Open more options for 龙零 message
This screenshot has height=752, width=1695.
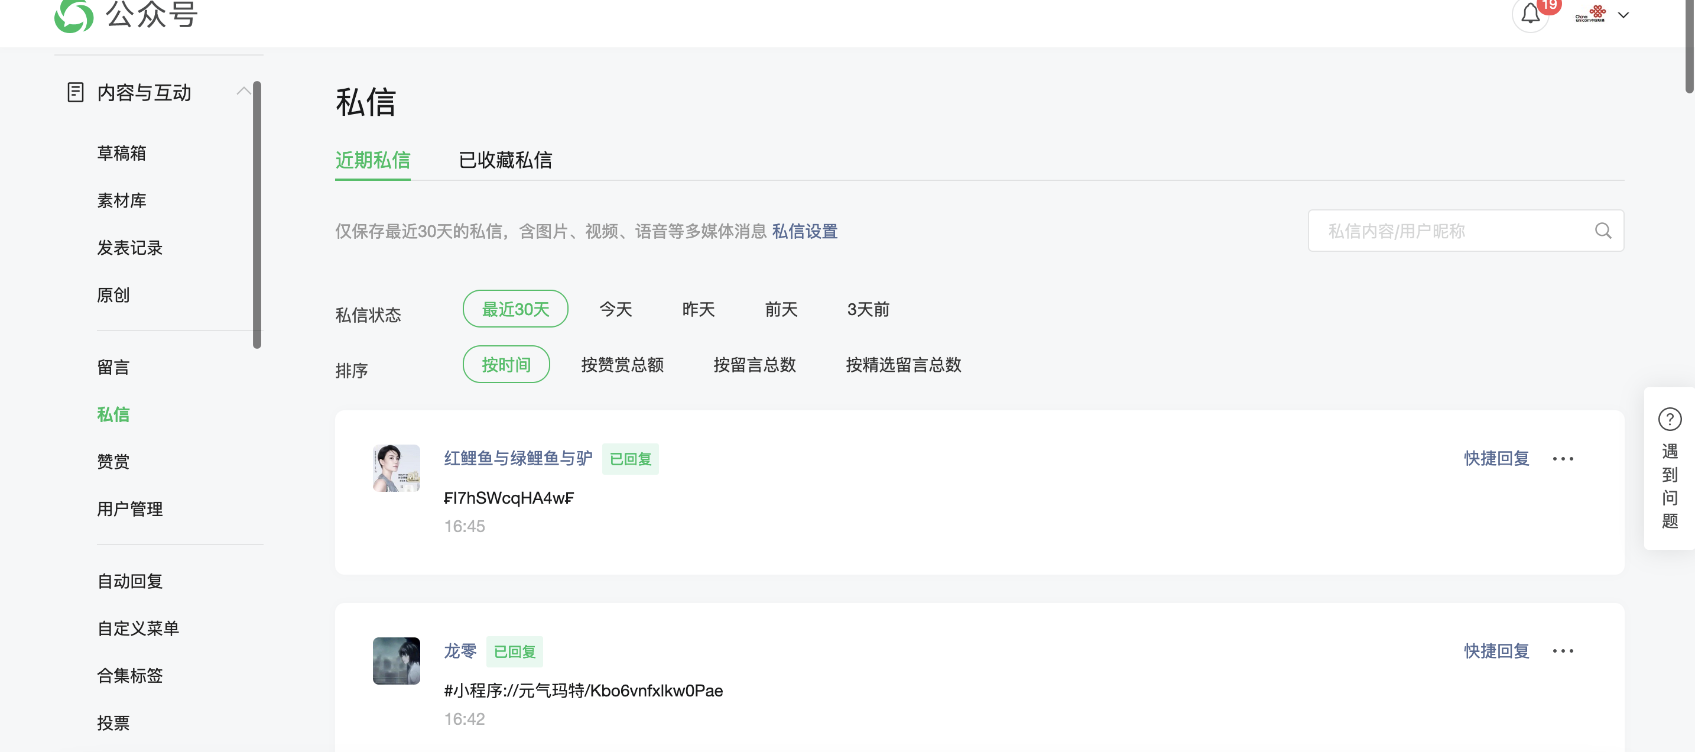pos(1563,650)
